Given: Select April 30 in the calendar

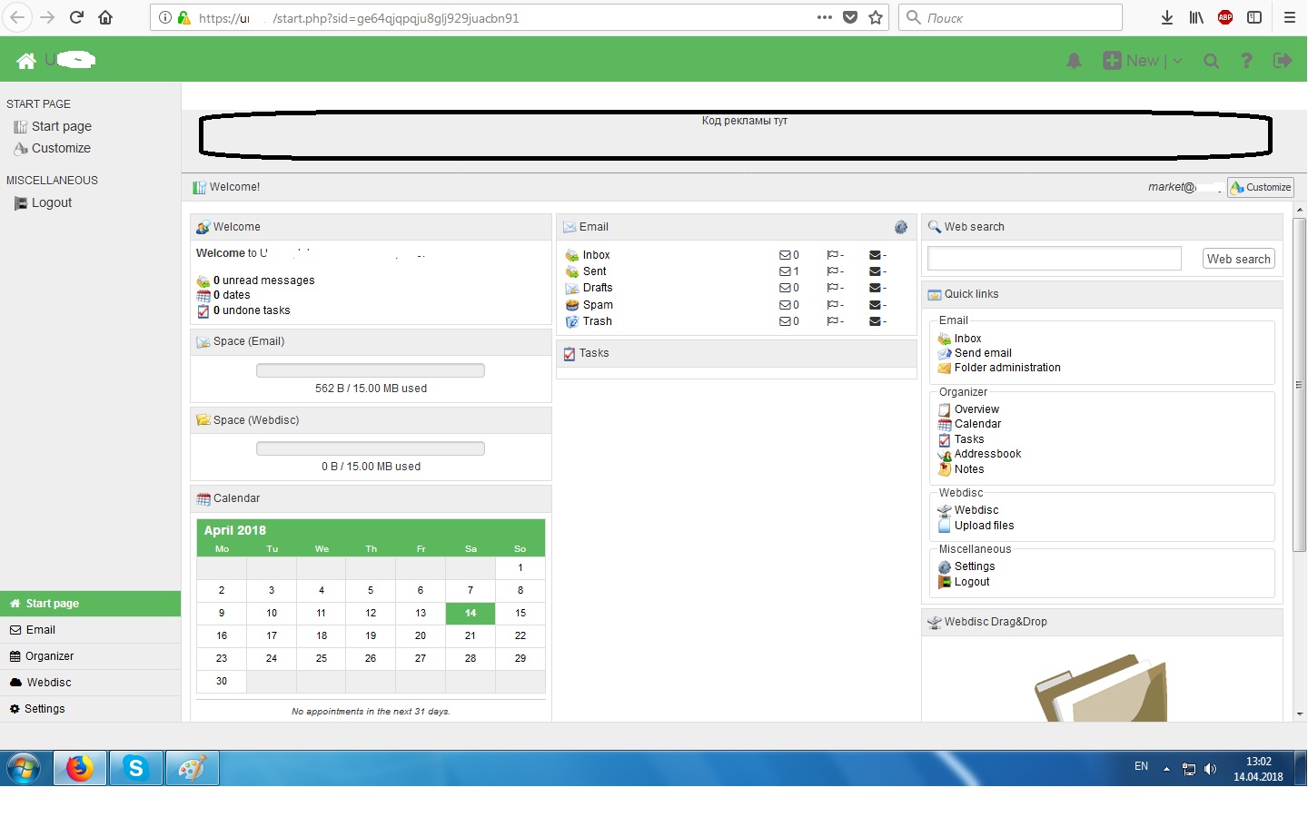Looking at the screenshot, I should (x=222, y=681).
